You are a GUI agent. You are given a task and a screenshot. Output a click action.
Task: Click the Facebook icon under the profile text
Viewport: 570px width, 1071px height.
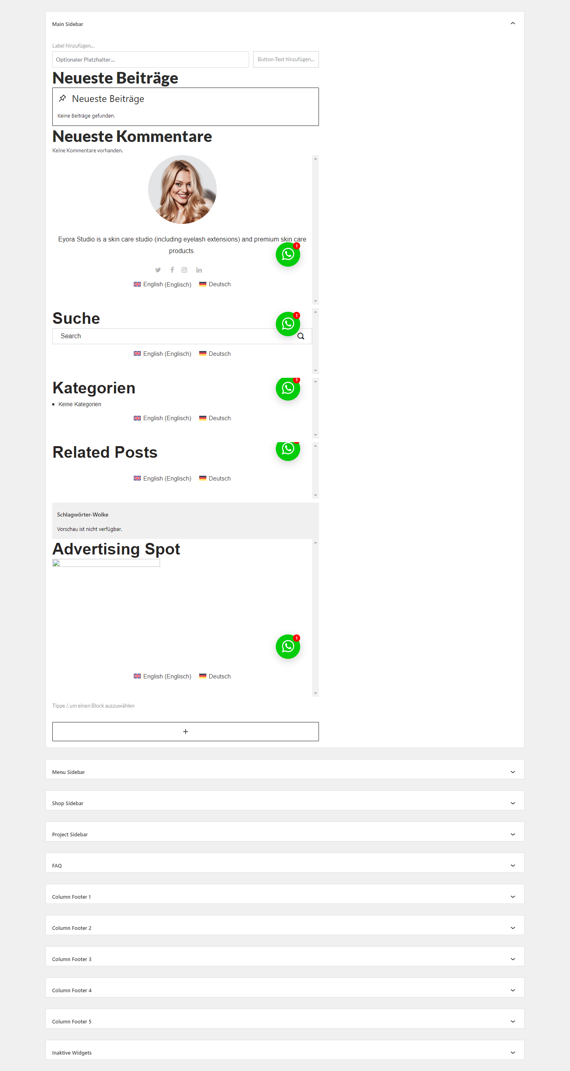click(x=172, y=270)
